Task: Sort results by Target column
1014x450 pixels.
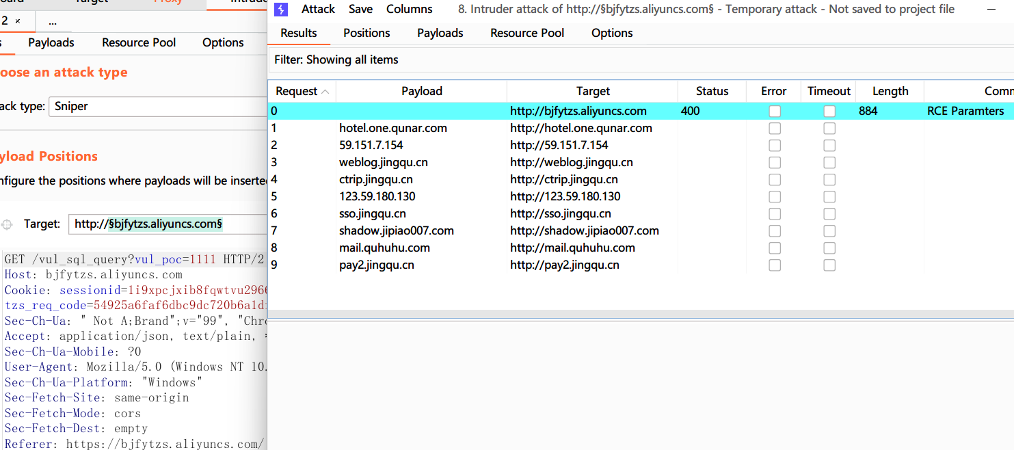Action: (593, 91)
